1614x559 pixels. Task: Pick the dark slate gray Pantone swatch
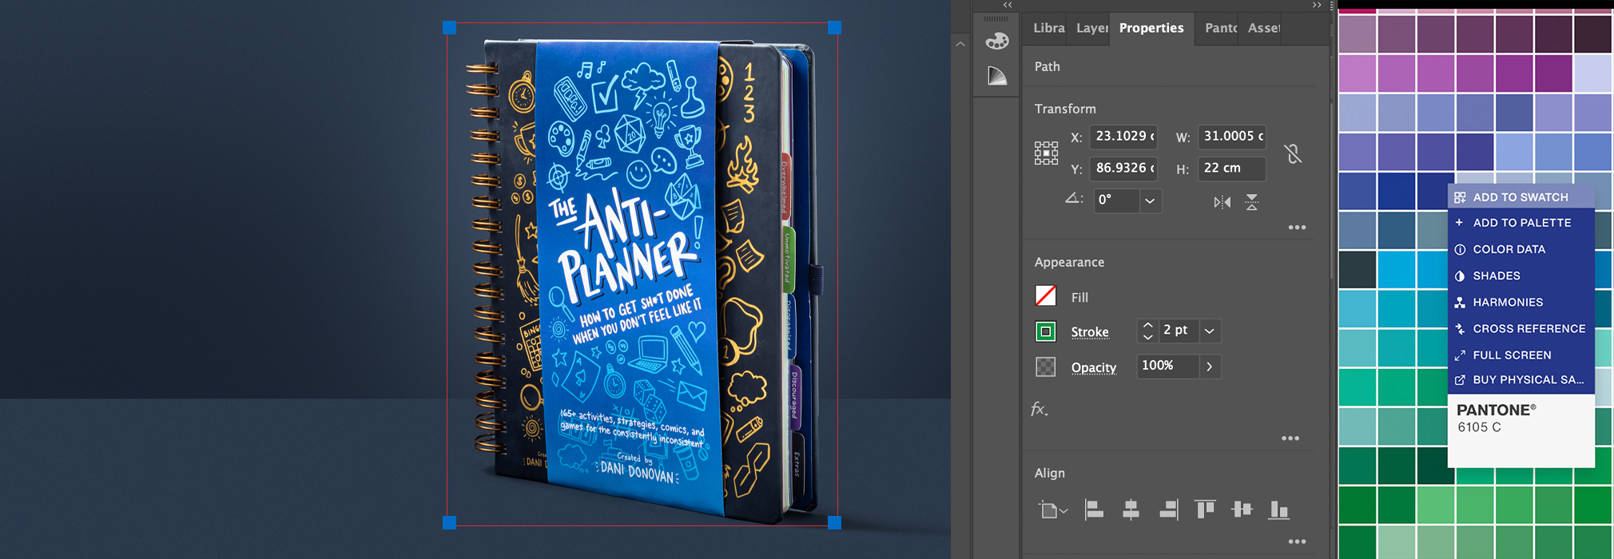tap(1358, 270)
